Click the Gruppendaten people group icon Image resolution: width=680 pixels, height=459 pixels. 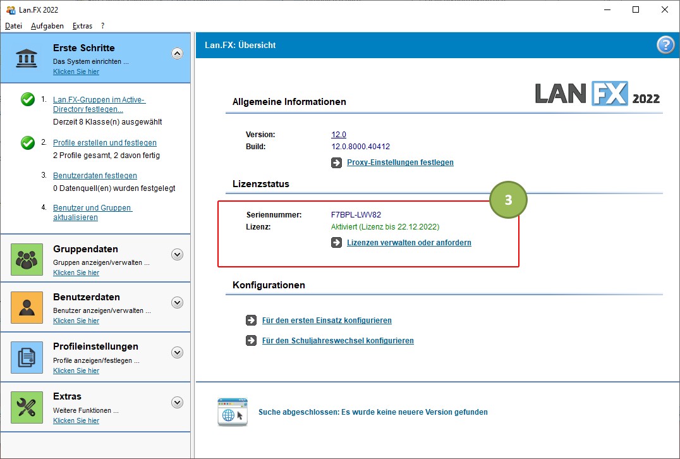click(x=27, y=259)
